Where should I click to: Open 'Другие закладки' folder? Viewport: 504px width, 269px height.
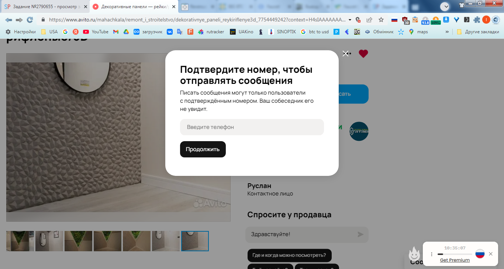478,32
